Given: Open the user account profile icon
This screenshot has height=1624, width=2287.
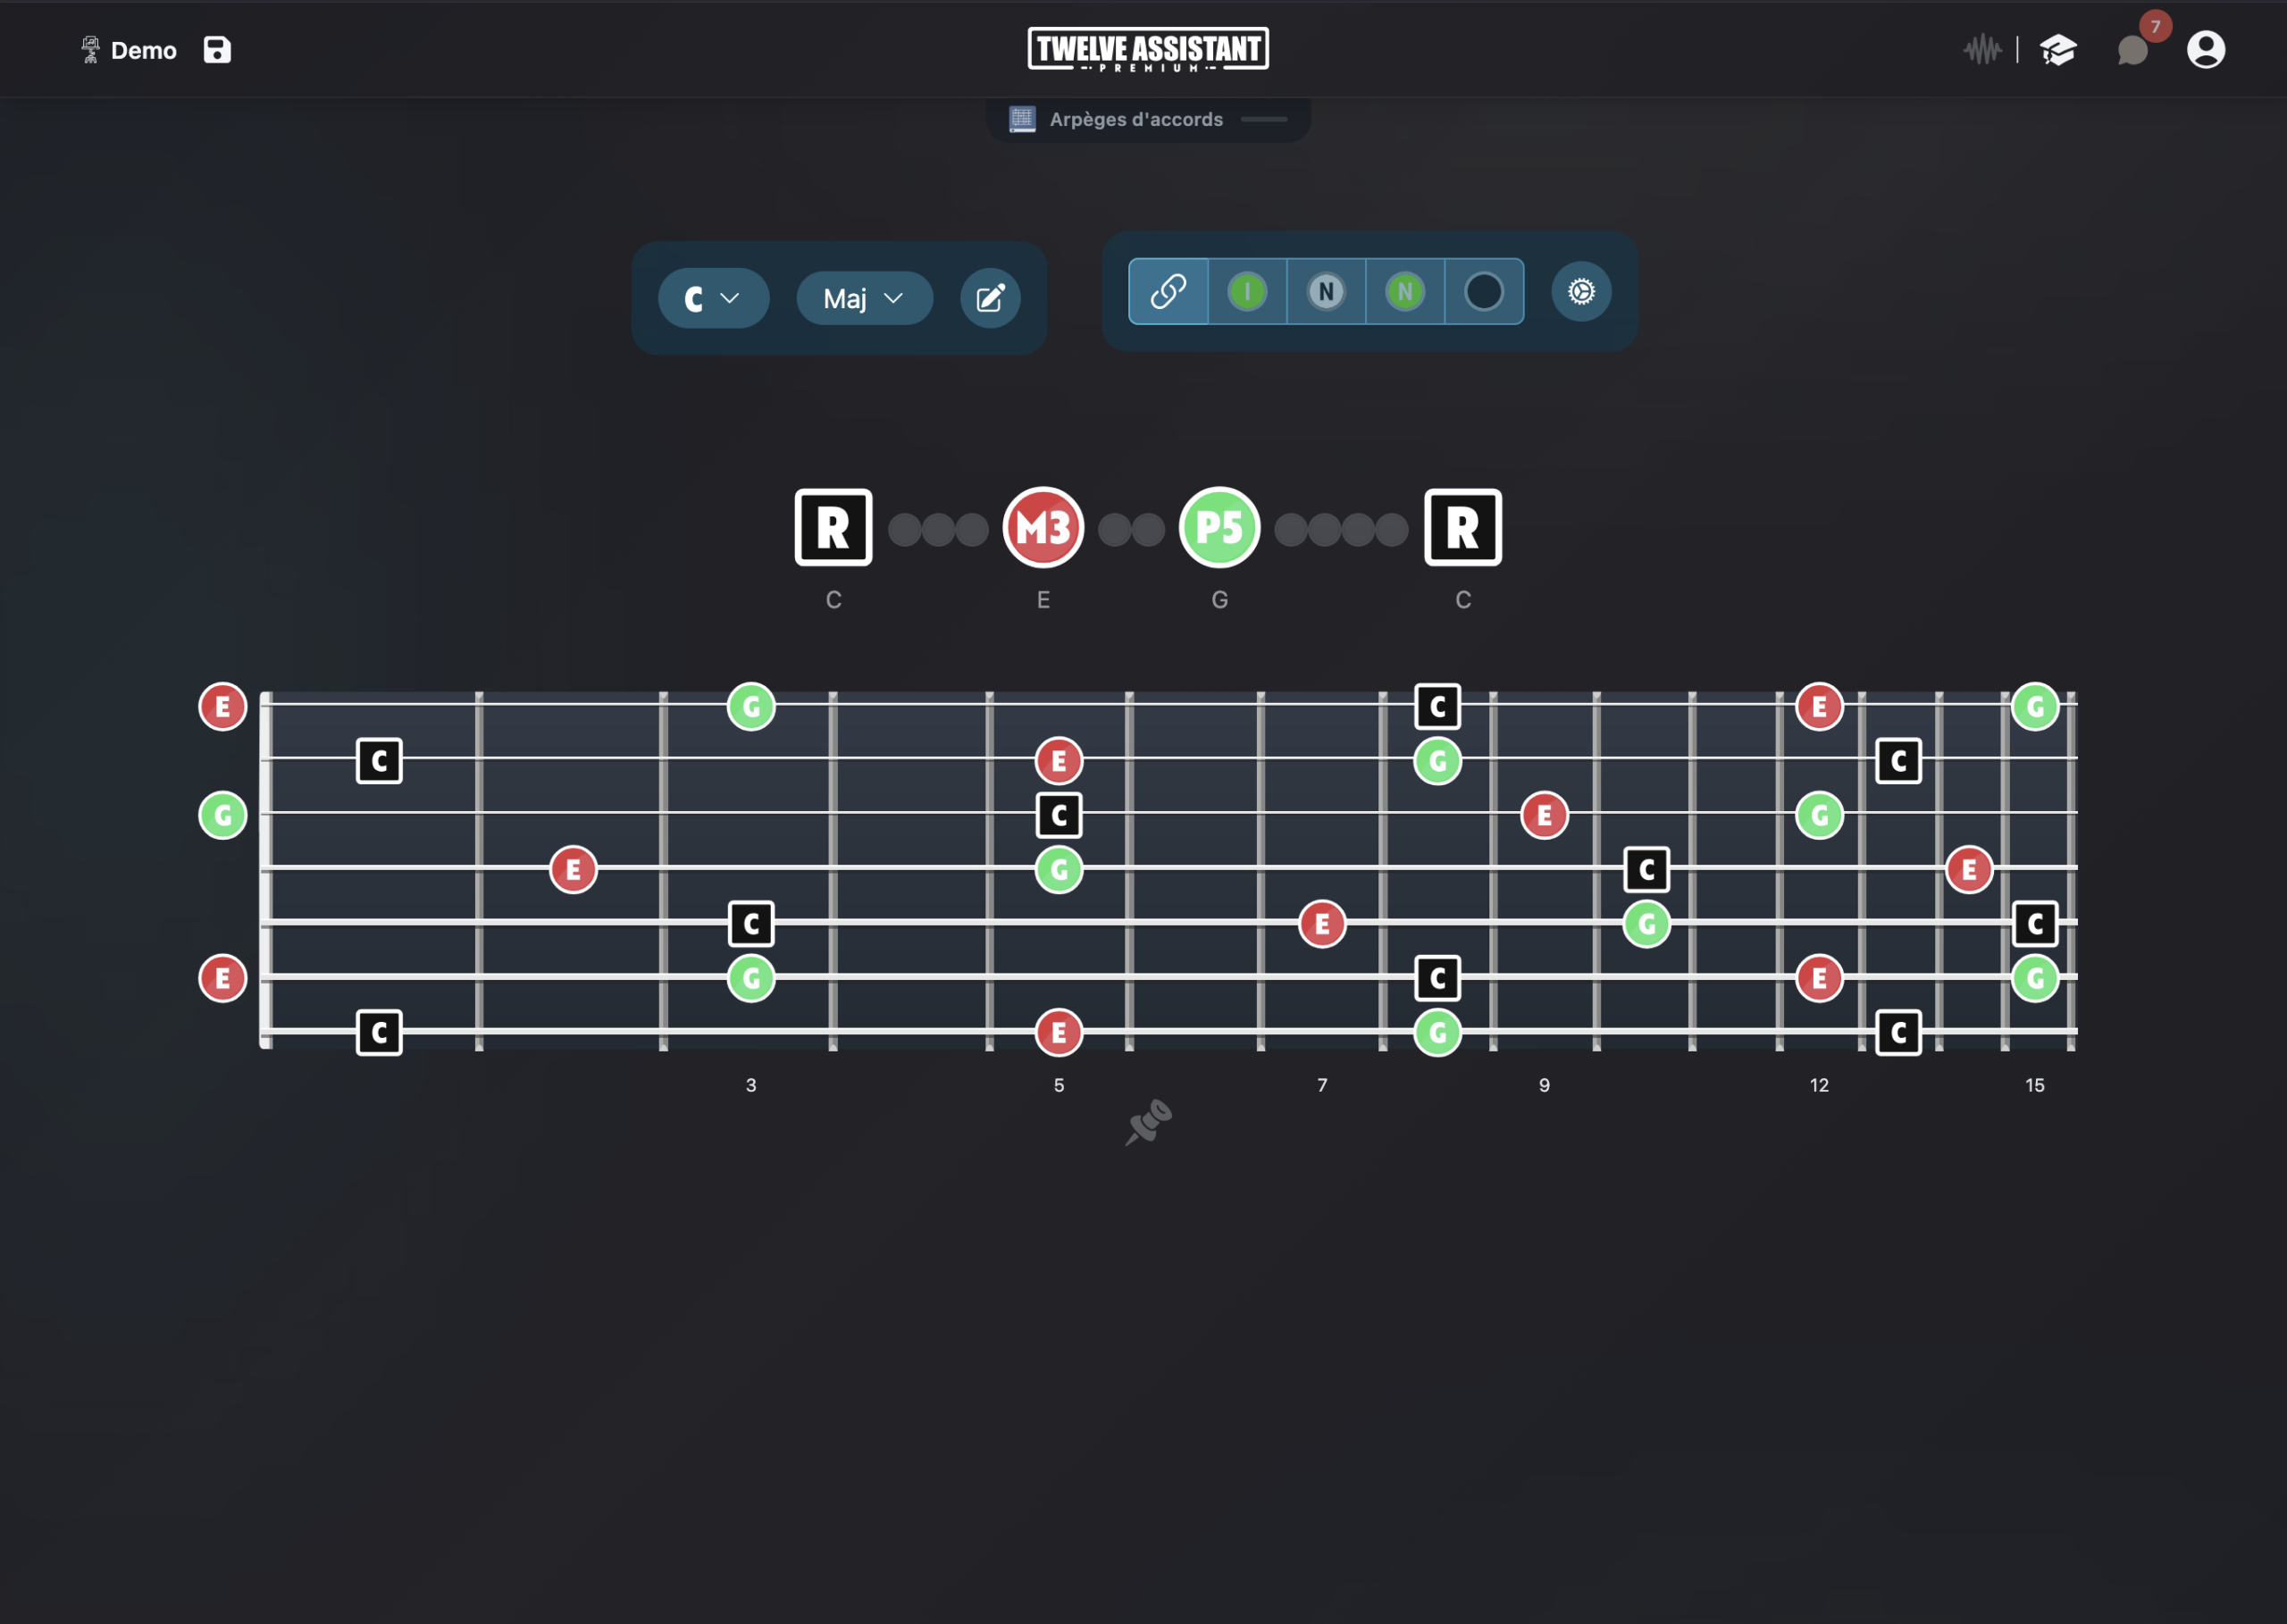Looking at the screenshot, I should 2206,49.
